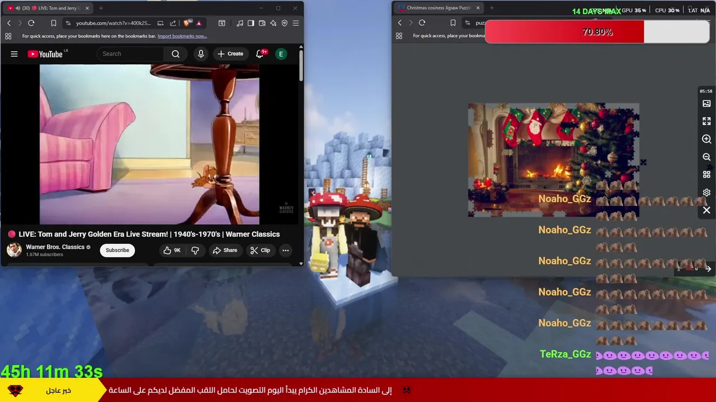Close the LIVE: Tom and Jerry tab
The image size is (716, 402).
click(x=87, y=8)
